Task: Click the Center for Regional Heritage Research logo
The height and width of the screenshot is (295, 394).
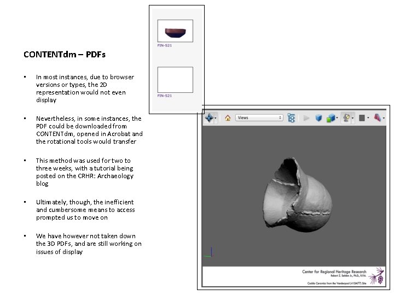Action: tap(376, 276)
